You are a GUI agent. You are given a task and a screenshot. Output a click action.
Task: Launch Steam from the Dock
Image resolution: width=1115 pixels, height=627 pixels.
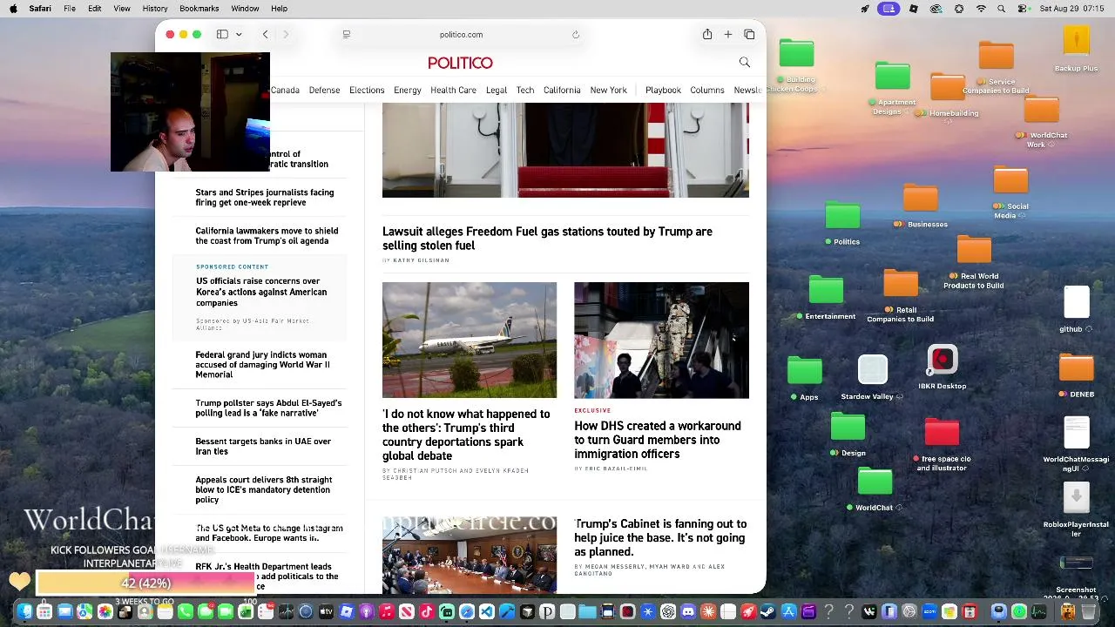[768, 612]
